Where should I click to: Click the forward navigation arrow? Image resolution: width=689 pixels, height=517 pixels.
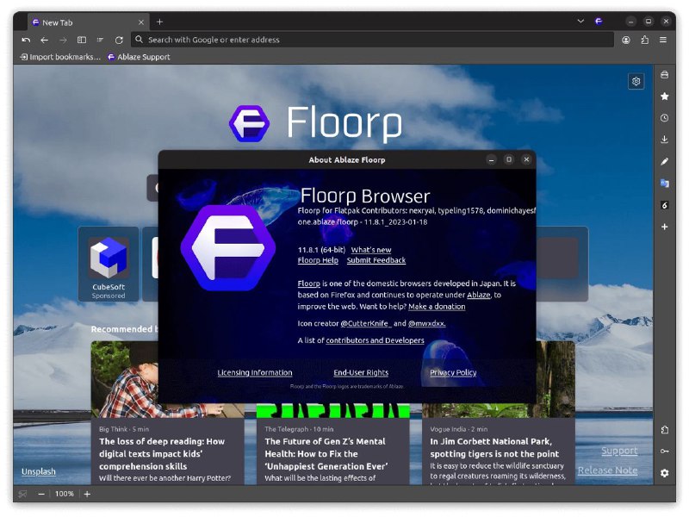click(x=63, y=40)
